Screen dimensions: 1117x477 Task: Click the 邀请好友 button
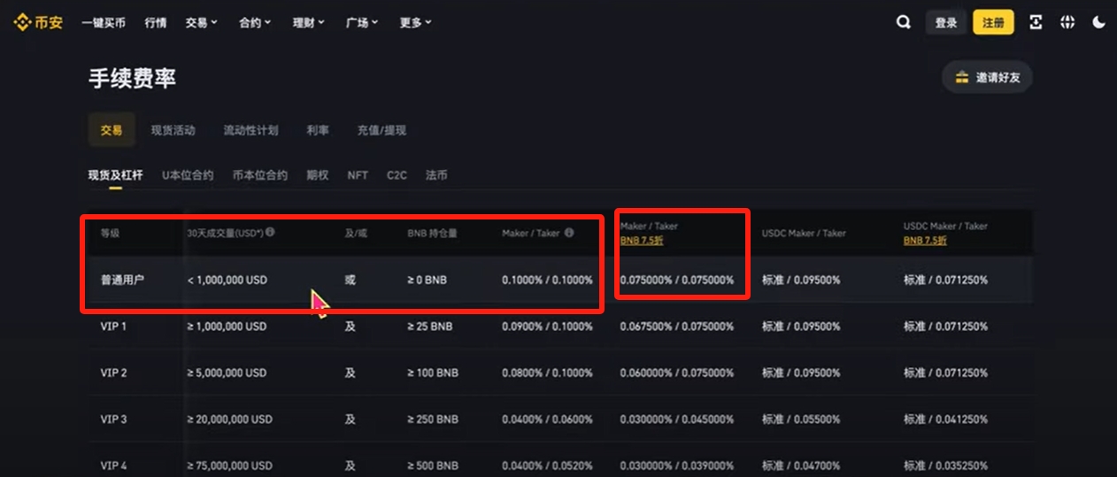(x=987, y=77)
